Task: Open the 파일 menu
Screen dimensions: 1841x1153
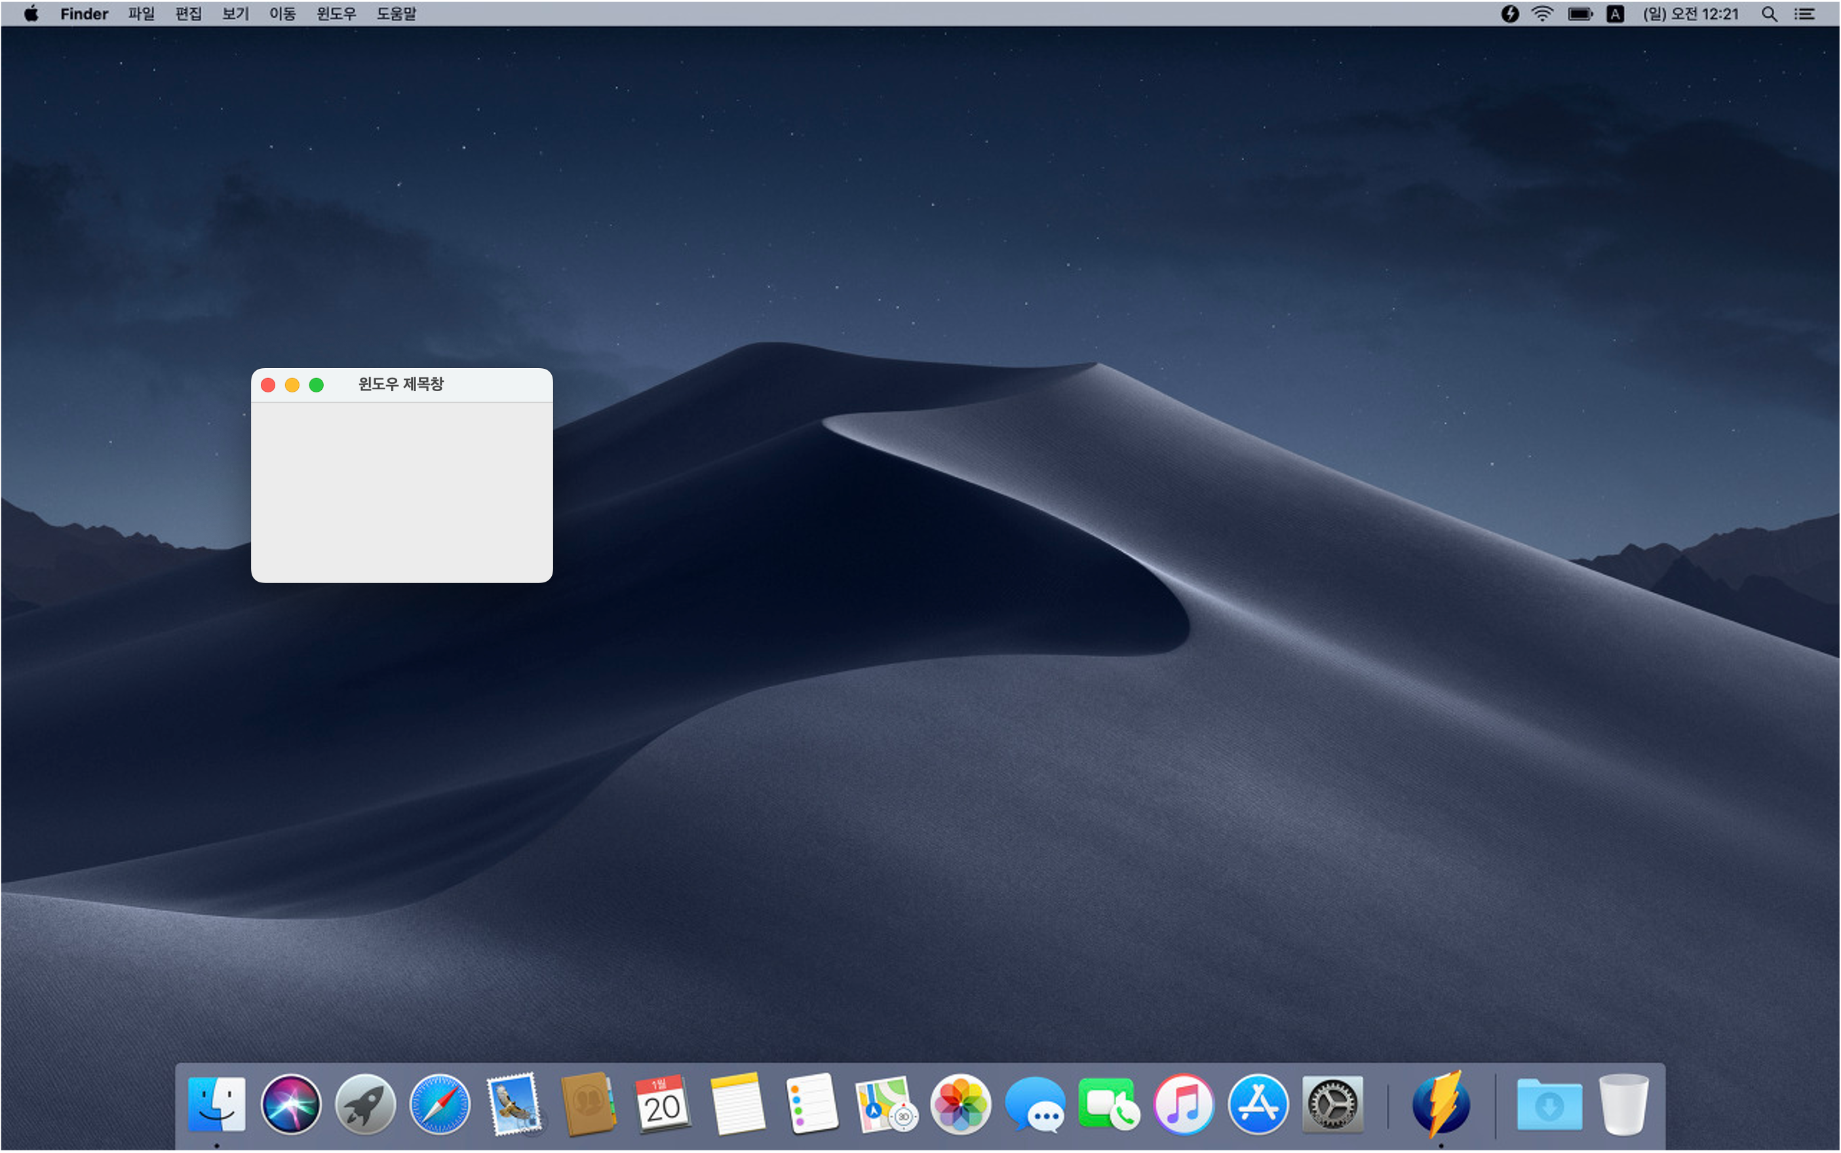Action: pyautogui.click(x=141, y=14)
